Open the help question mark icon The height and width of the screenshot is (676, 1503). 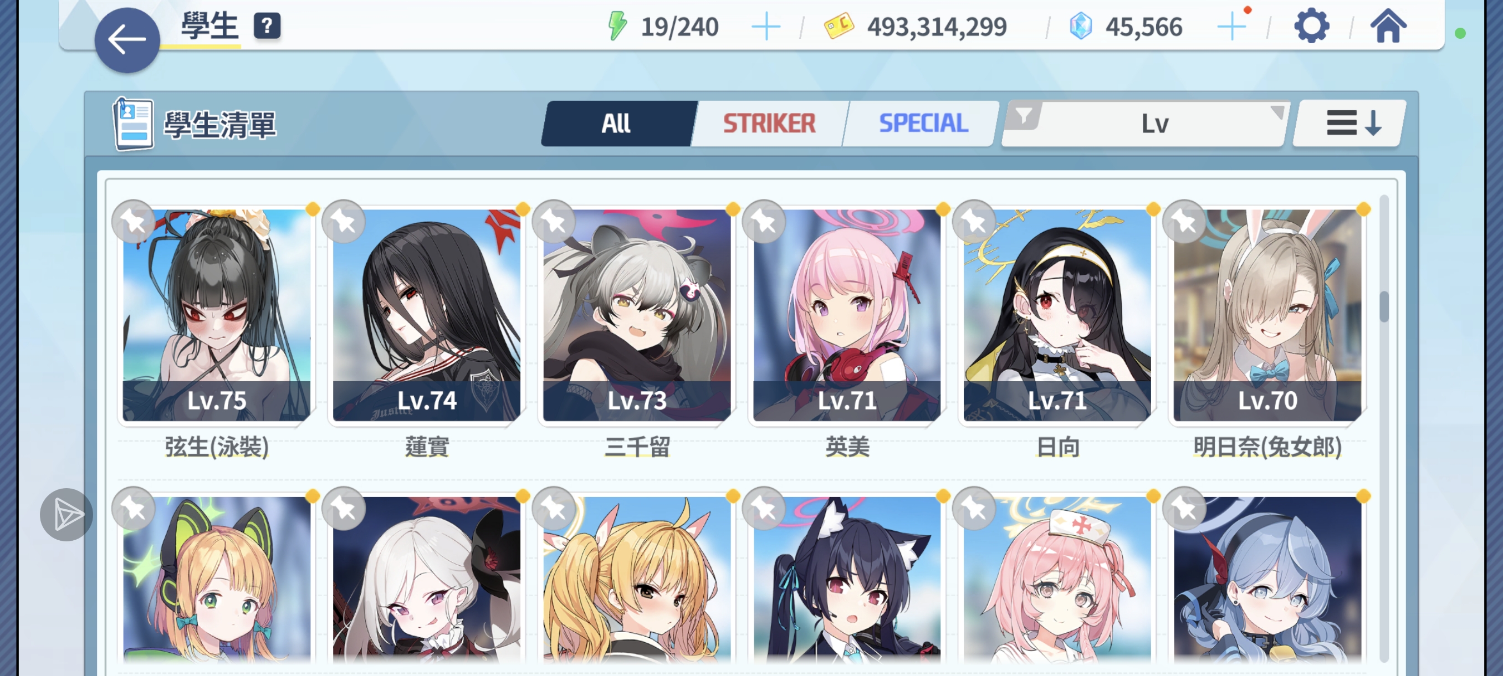(x=267, y=25)
